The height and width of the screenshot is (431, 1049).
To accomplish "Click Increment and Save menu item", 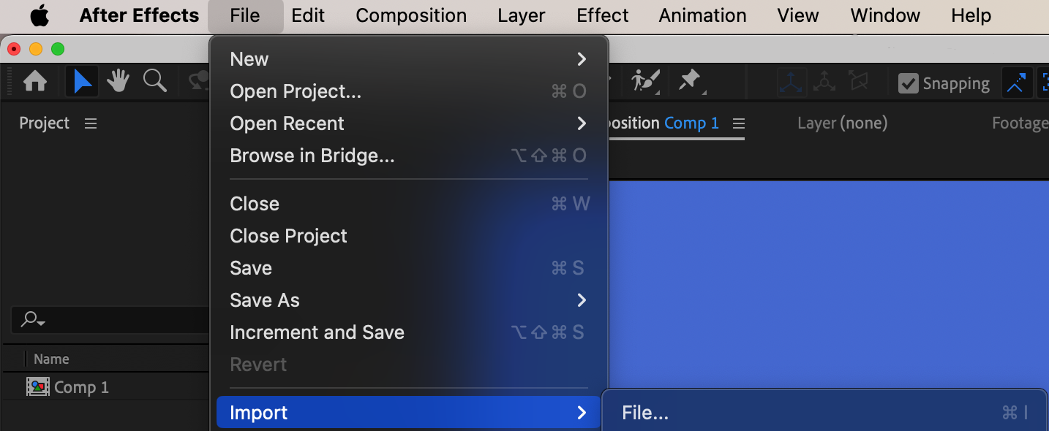I will pos(317,332).
